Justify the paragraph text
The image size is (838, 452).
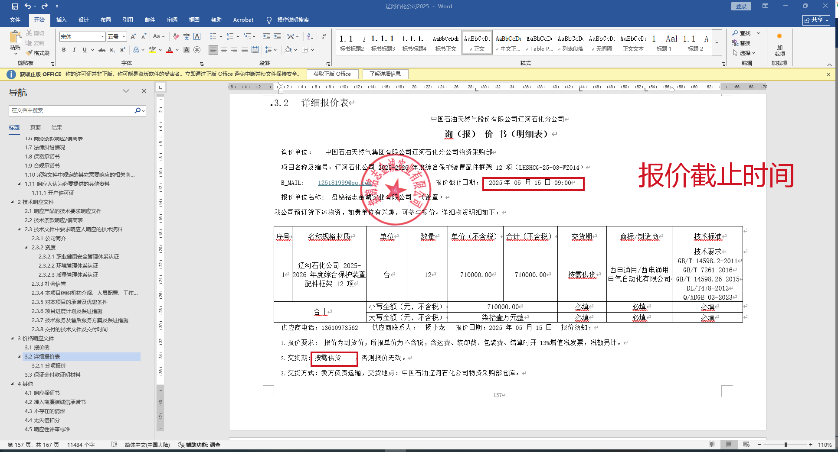point(245,50)
